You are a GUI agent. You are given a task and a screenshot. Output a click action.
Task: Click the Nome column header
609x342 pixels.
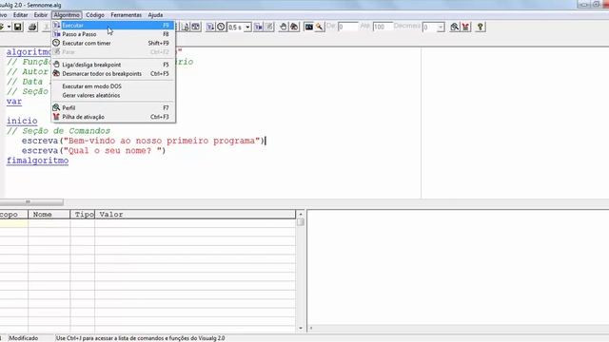[x=49, y=215]
